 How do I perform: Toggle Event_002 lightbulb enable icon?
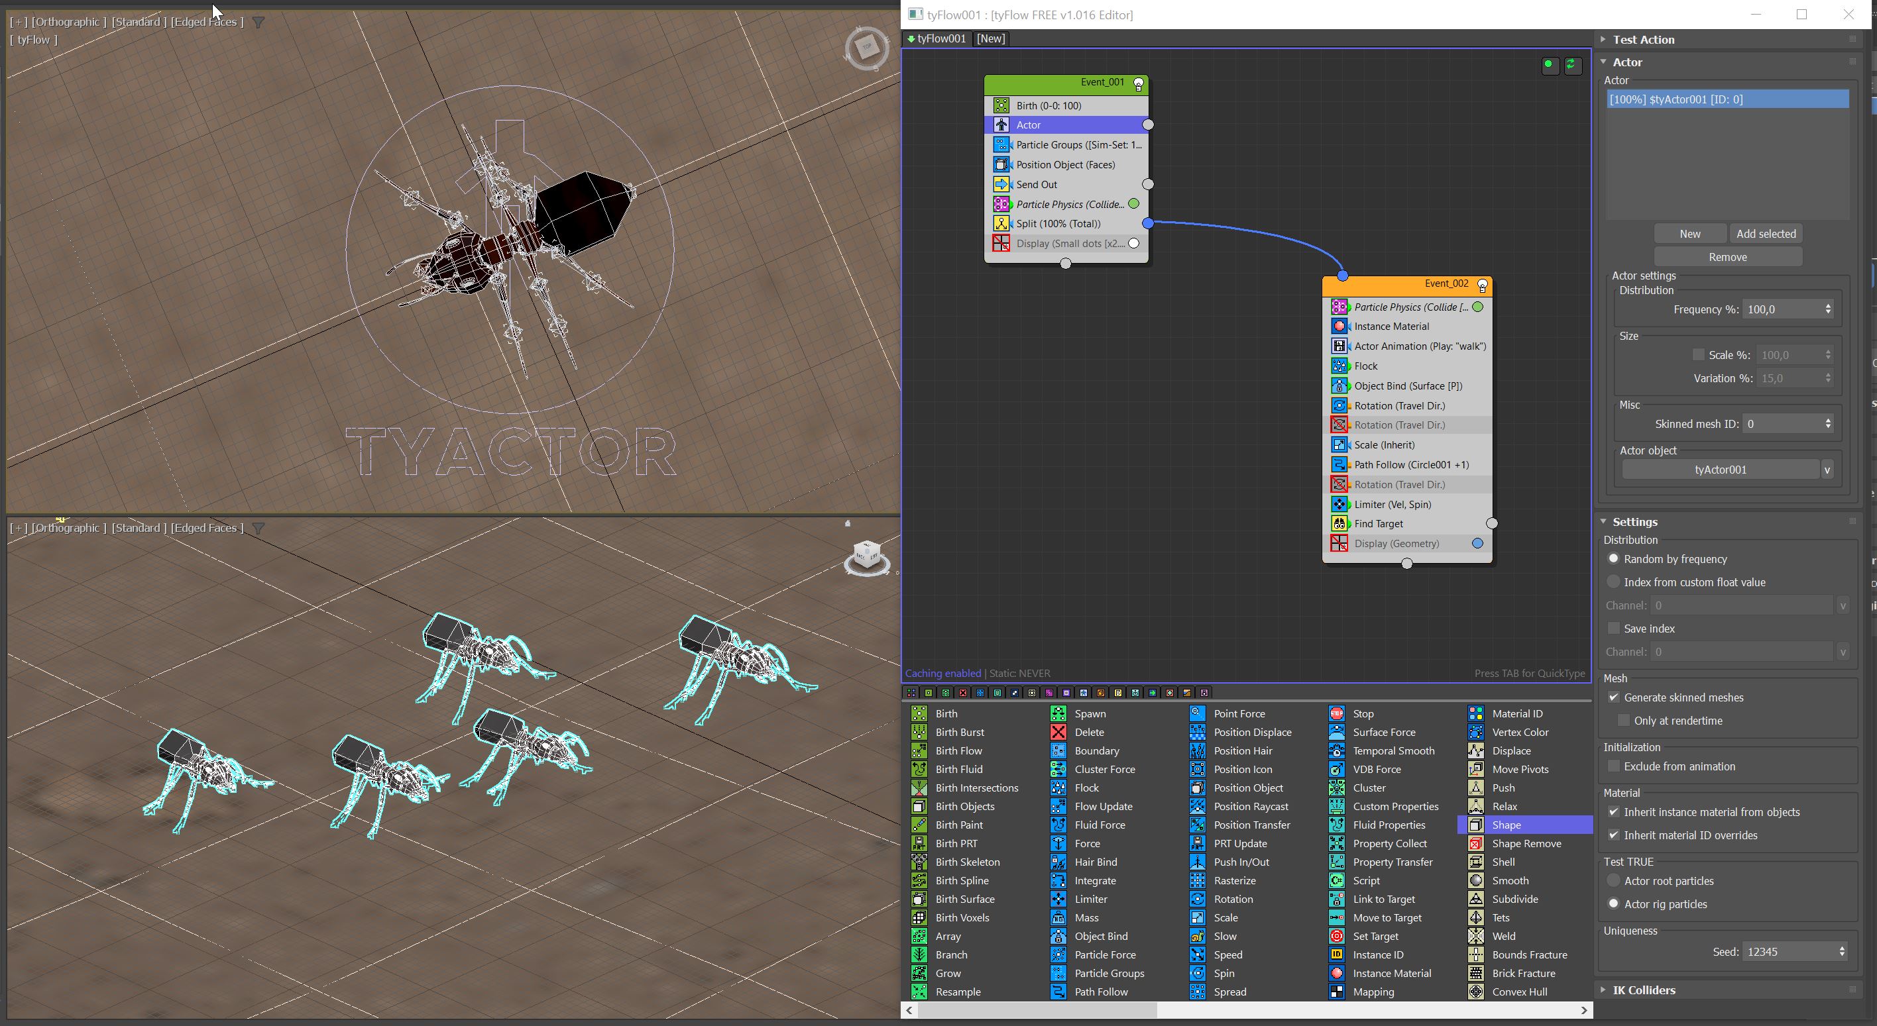[1482, 285]
